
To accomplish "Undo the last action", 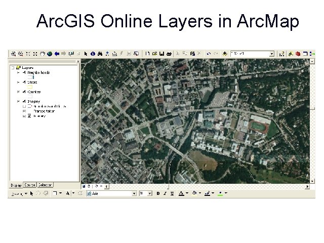I will coord(209,54).
